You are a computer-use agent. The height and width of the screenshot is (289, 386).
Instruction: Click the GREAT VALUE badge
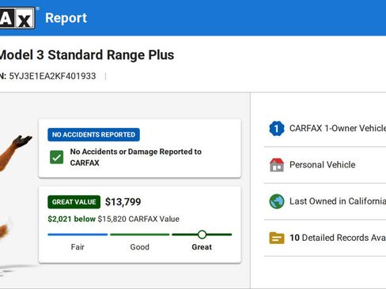pyautogui.click(x=74, y=202)
